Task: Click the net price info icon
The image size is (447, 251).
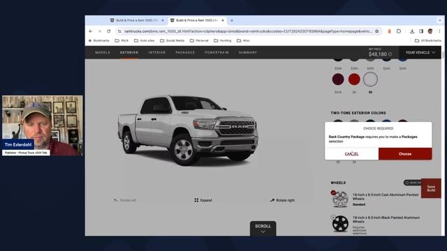Action: (390, 54)
